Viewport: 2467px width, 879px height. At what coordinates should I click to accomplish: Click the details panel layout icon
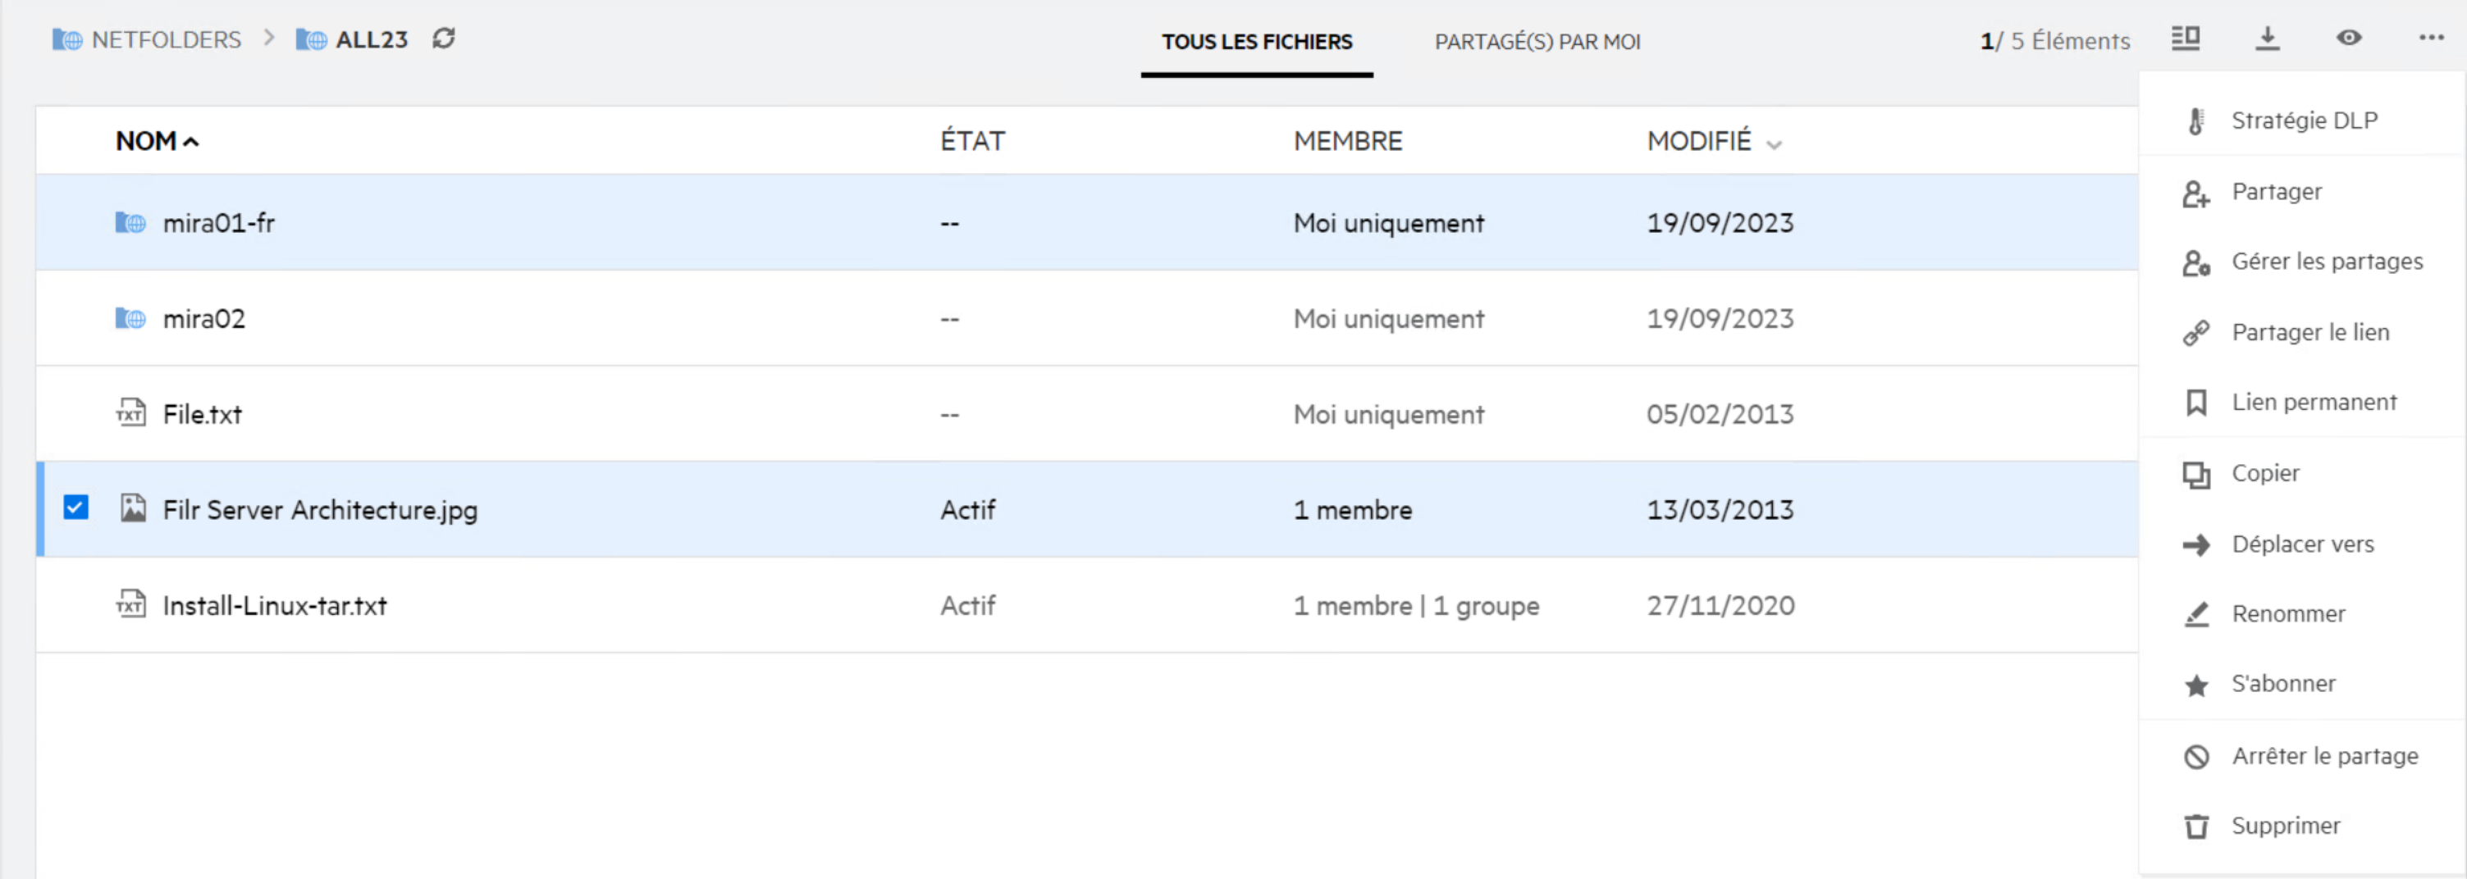tap(2185, 39)
